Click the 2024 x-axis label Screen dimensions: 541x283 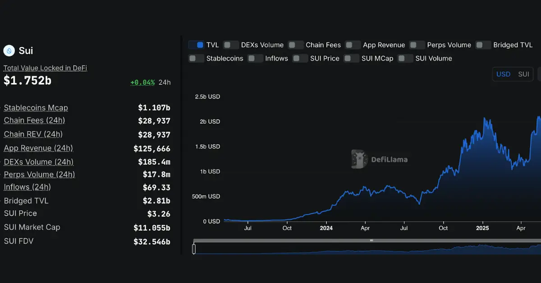(326, 228)
